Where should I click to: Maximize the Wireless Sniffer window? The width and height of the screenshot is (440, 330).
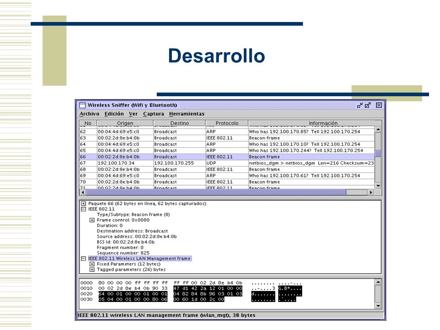click(368, 105)
